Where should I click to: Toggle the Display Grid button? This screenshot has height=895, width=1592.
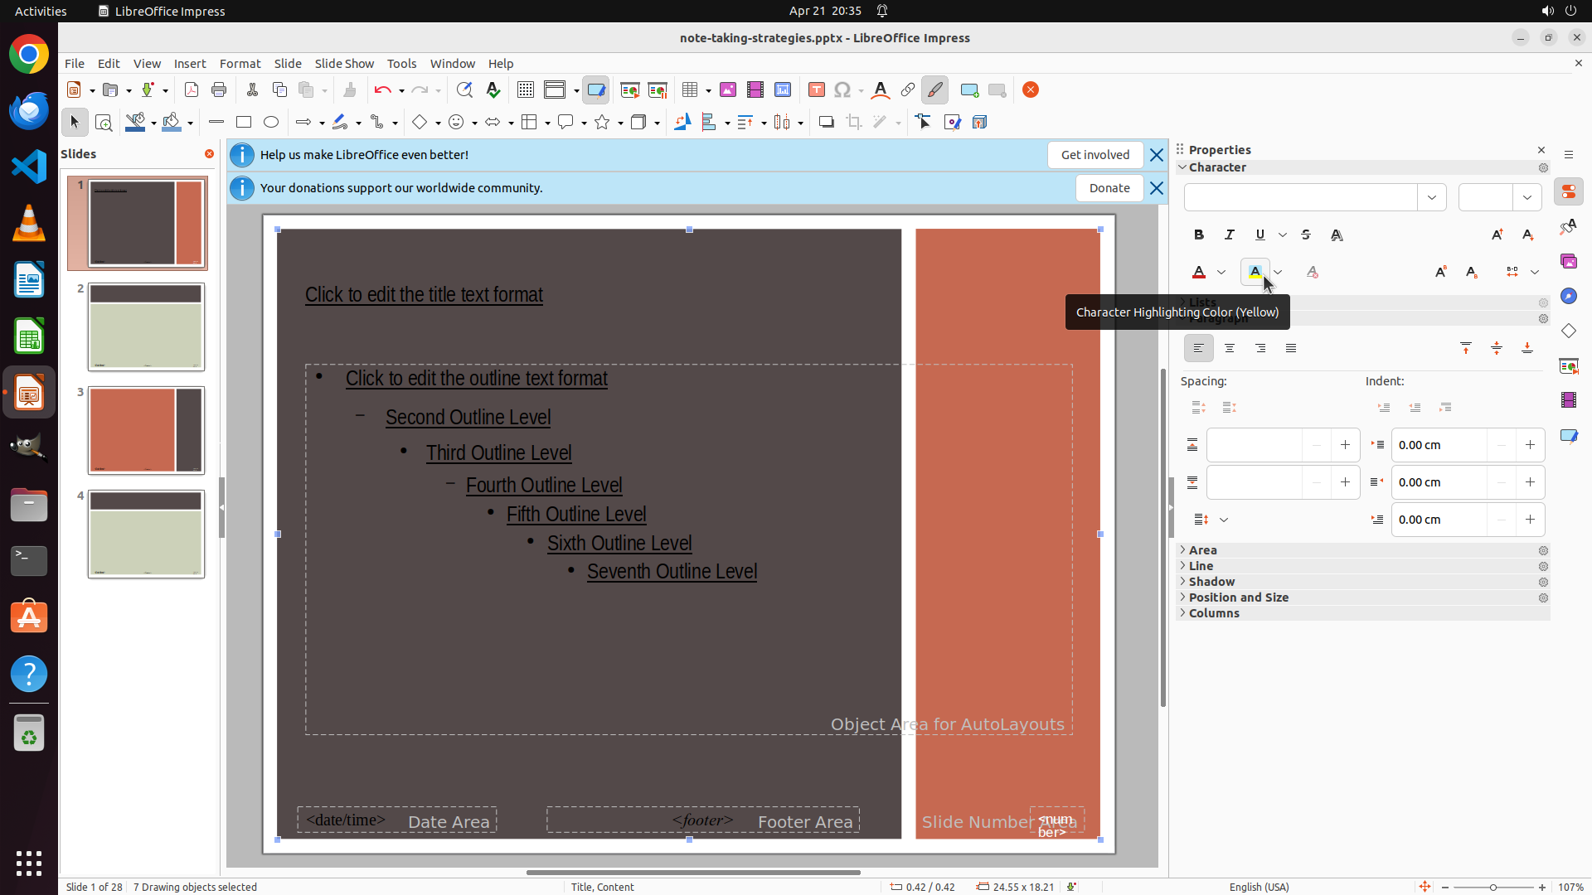[x=526, y=90]
